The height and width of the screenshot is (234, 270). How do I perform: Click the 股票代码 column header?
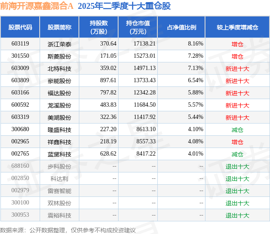[x=20, y=27]
